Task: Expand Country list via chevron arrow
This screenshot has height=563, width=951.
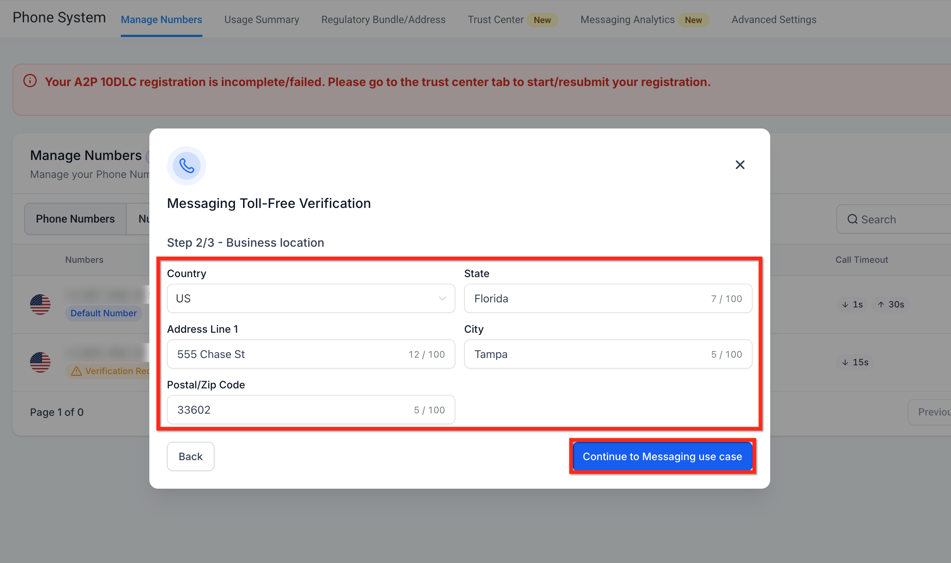Action: click(x=442, y=299)
